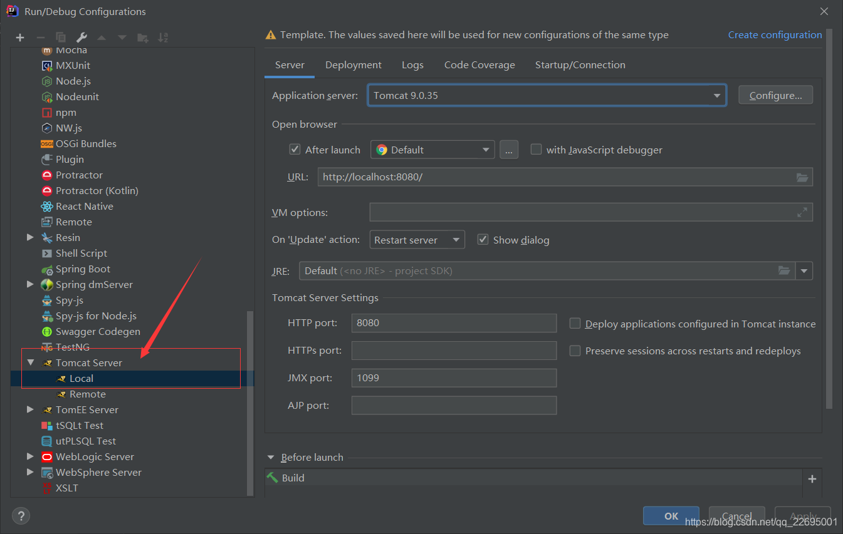Click the URL input field
Viewport: 843px width, 534px height.
565,177
